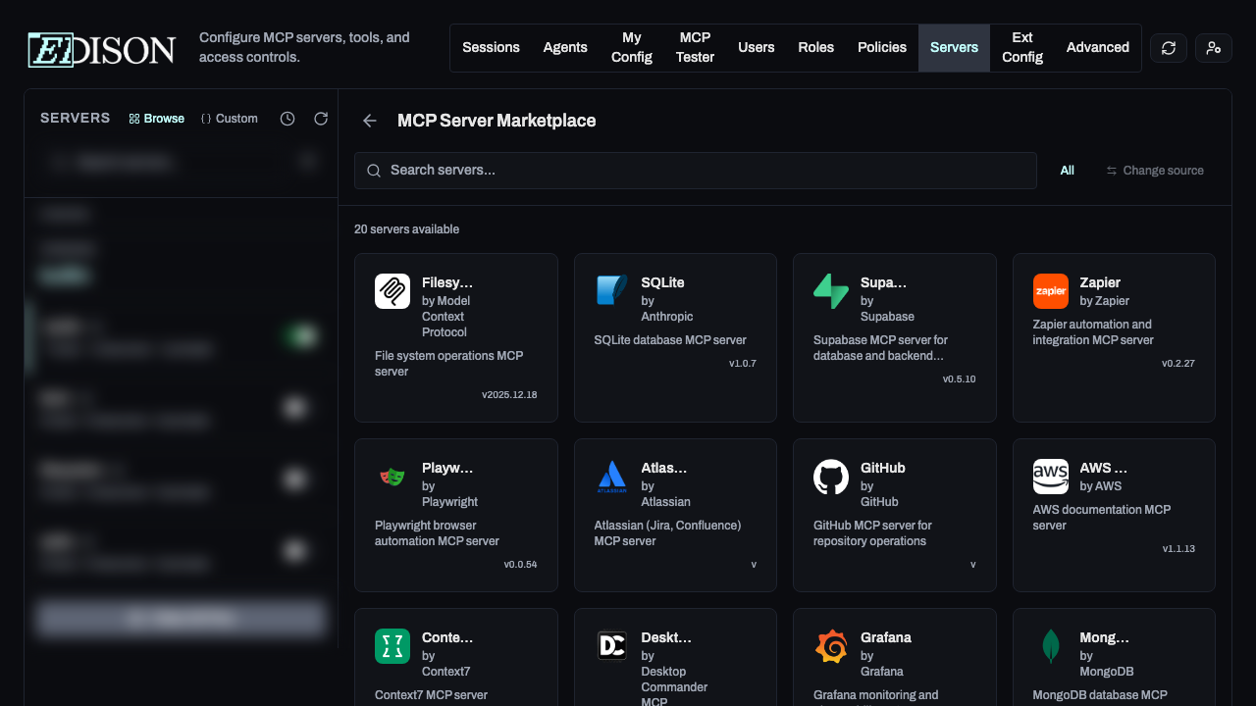
Task: Click the history clock icon in Servers panel
Action: pyautogui.click(x=288, y=119)
